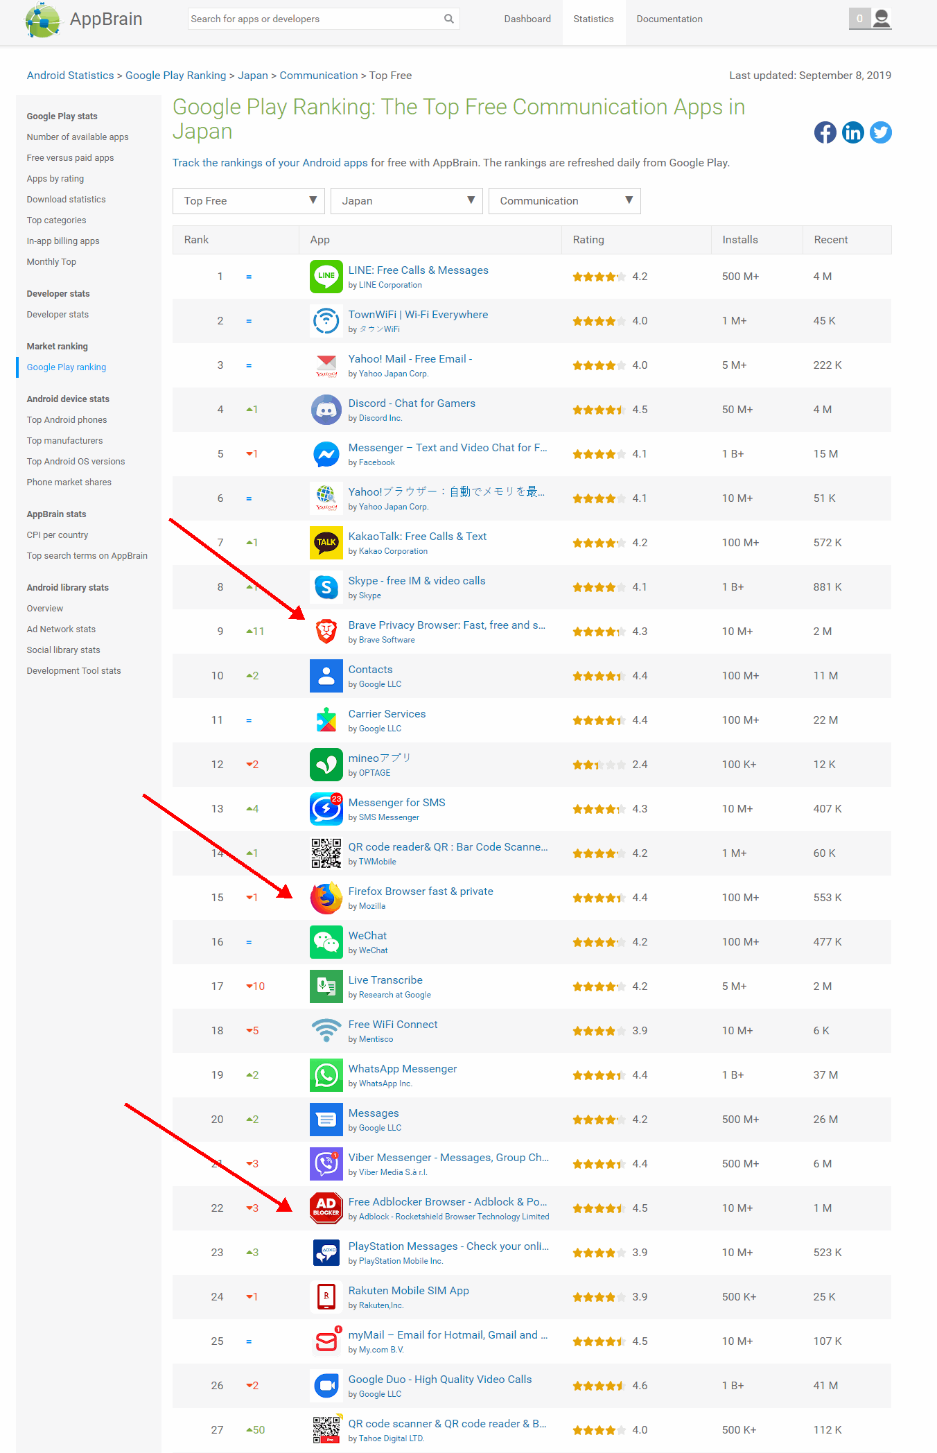Open the KakaoTalk app icon

[326, 543]
